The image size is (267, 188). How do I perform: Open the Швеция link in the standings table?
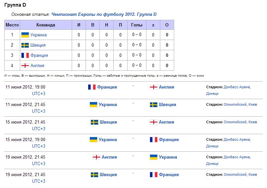click(x=38, y=45)
